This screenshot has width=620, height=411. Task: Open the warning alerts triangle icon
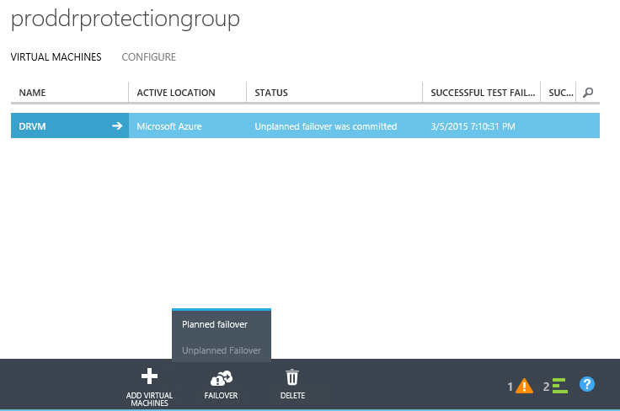[524, 386]
